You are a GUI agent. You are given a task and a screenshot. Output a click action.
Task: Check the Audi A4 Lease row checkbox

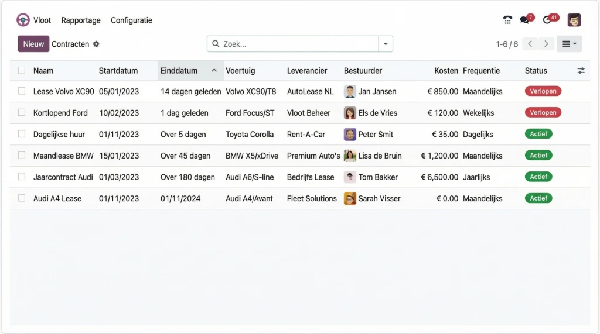[22, 198]
